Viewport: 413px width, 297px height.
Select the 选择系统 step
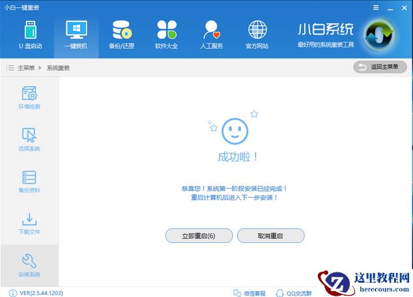(x=29, y=140)
